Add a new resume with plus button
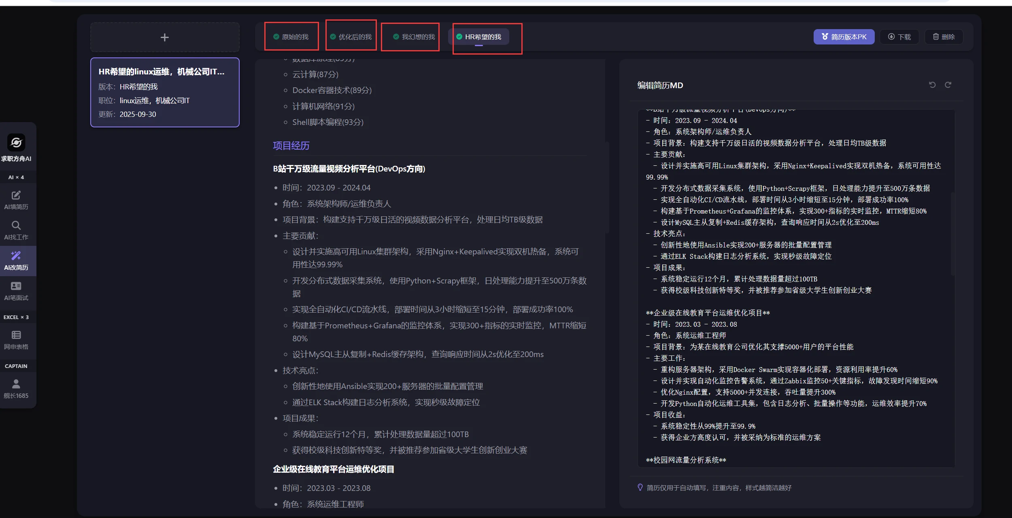The height and width of the screenshot is (518, 1012). pyautogui.click(x=165, y=38)
